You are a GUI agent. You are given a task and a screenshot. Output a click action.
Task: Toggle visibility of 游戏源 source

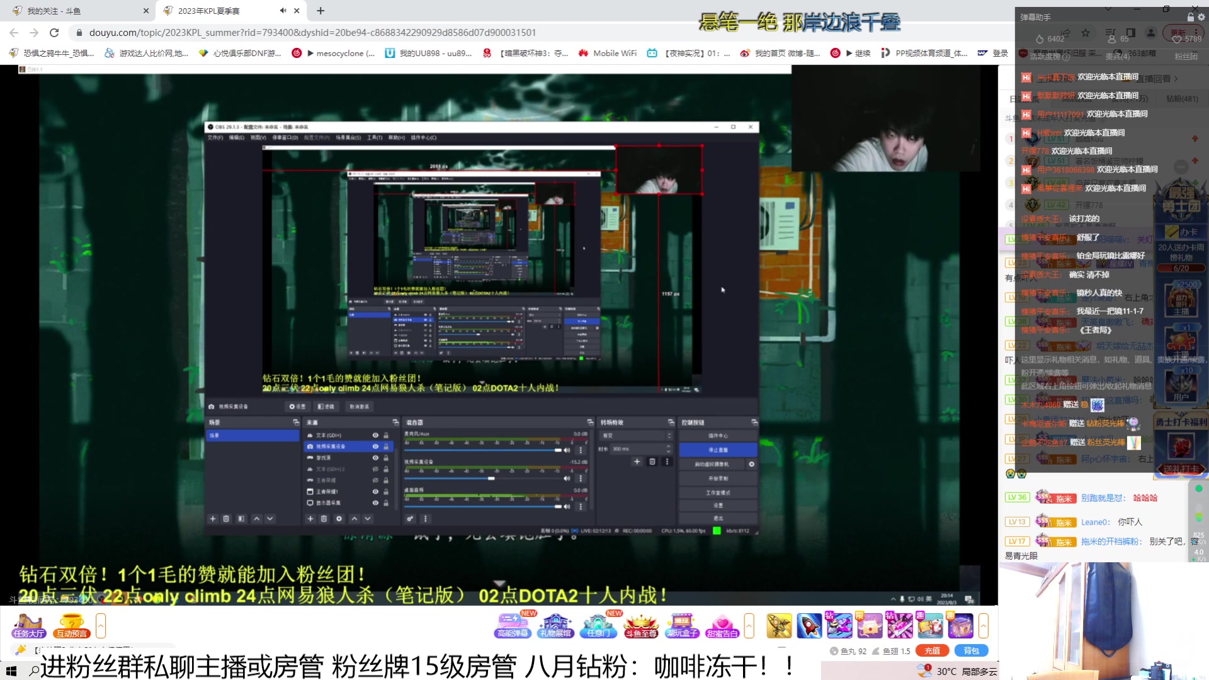point(375,458)
